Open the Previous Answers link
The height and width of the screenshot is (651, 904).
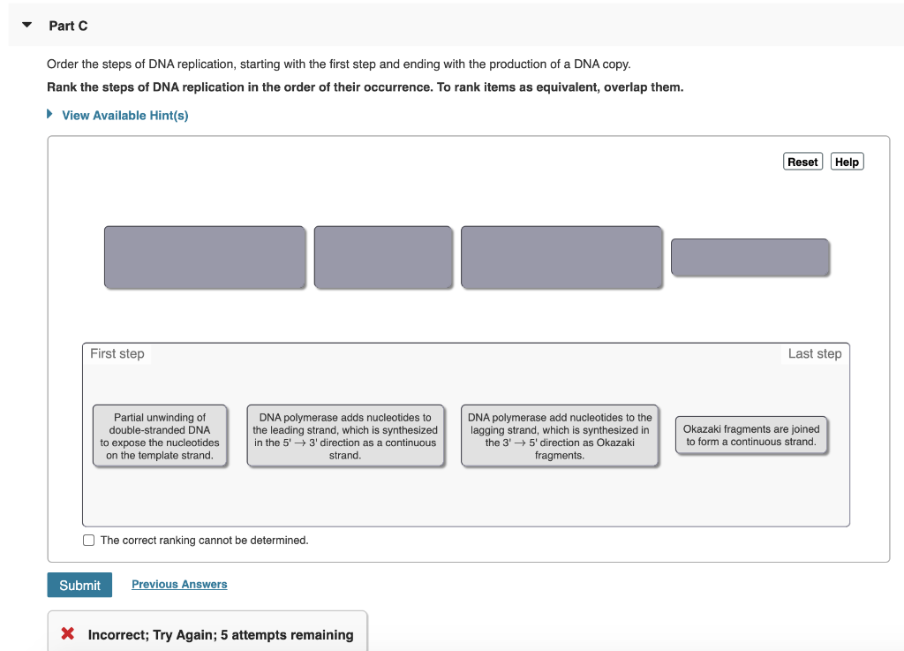tap(179, 584)
